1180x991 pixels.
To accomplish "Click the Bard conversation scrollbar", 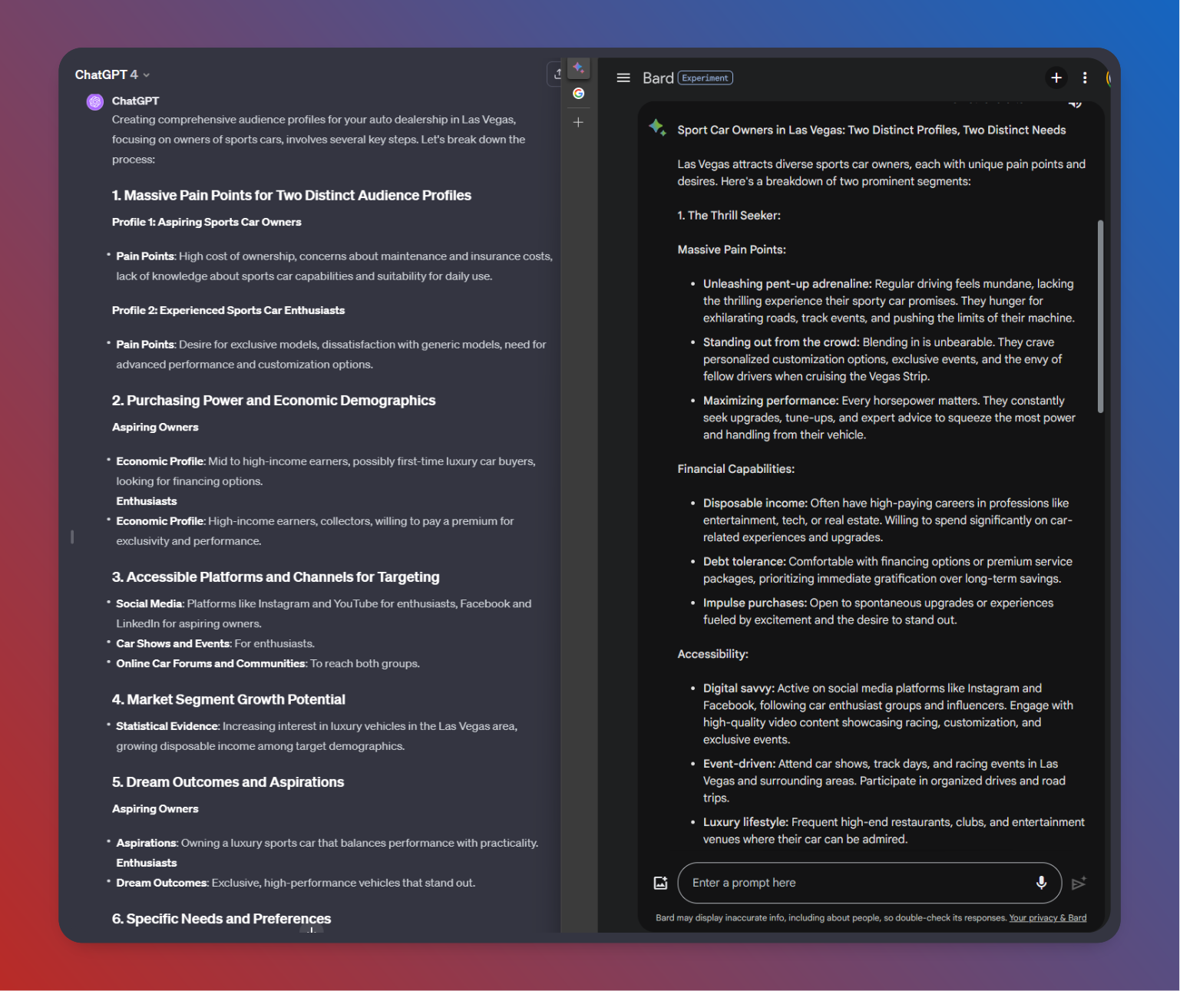I will pyautogui.click(x=1100, y=316).
